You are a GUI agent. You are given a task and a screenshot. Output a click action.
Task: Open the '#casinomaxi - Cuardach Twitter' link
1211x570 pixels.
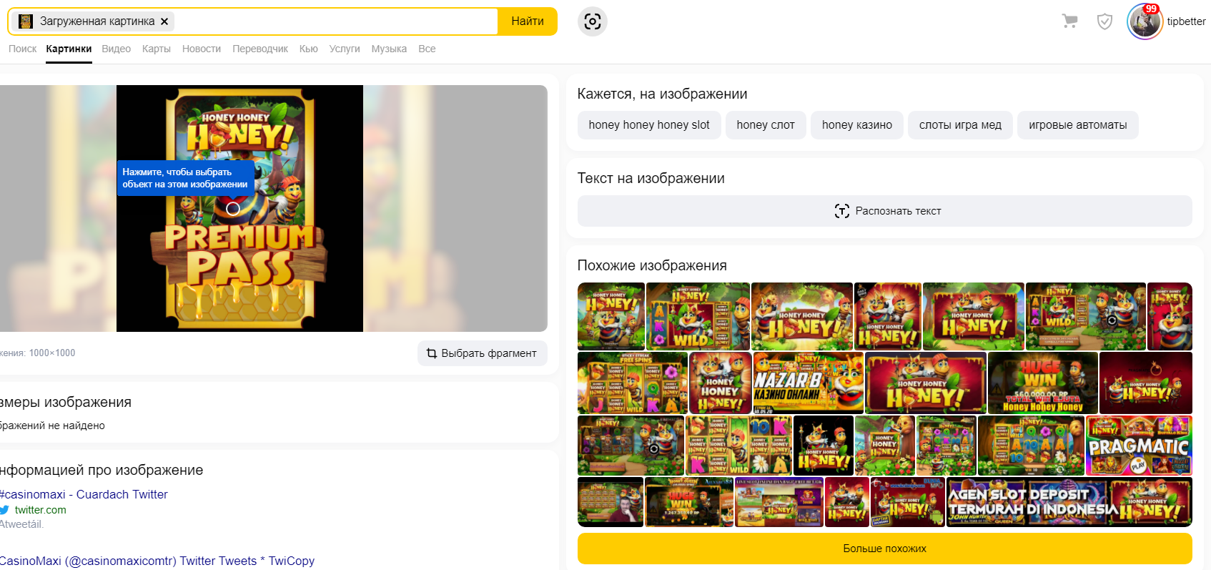click(x=84, y=494)
